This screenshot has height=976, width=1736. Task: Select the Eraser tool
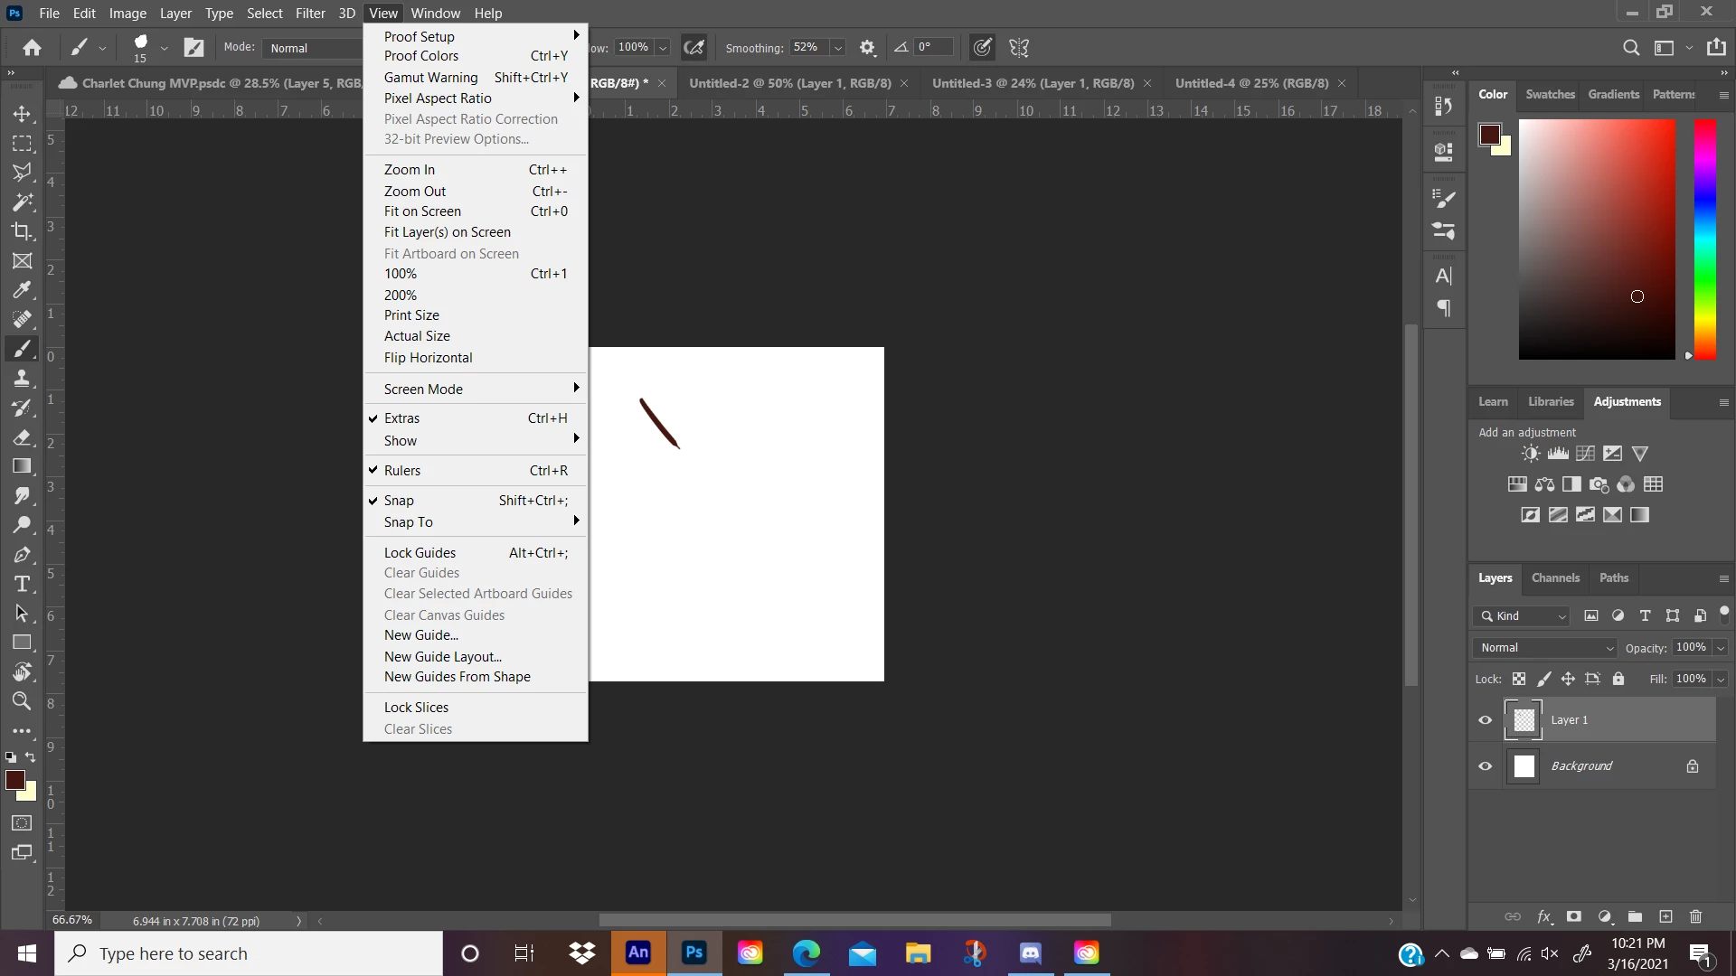click(22, 437)
